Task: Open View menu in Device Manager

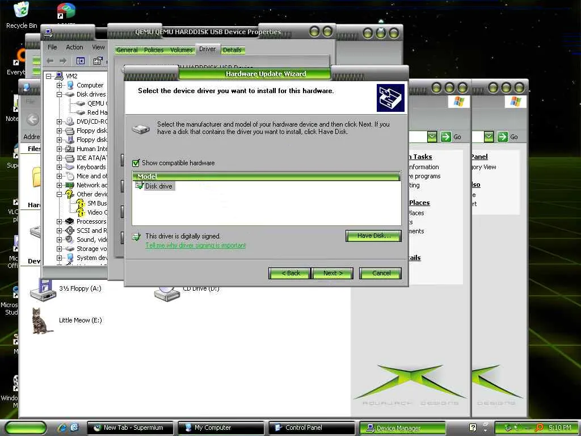Action: (98, 47)
